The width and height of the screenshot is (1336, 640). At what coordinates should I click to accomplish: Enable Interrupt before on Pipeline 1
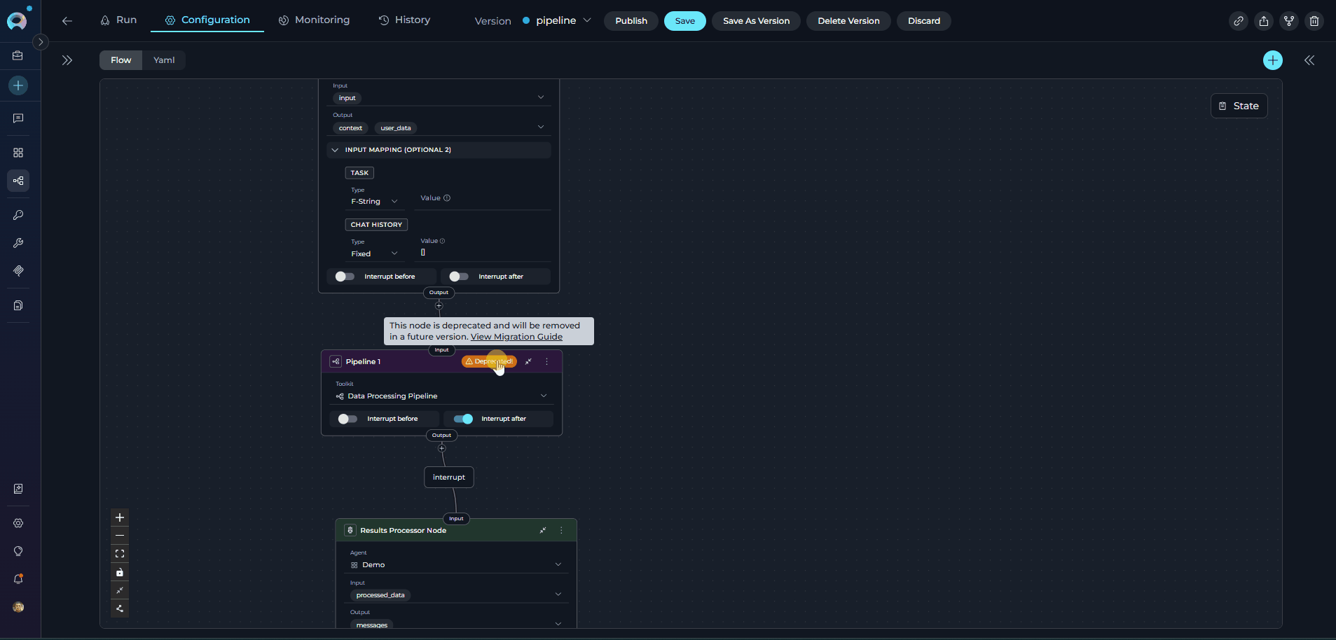click(x=347, y=419)
